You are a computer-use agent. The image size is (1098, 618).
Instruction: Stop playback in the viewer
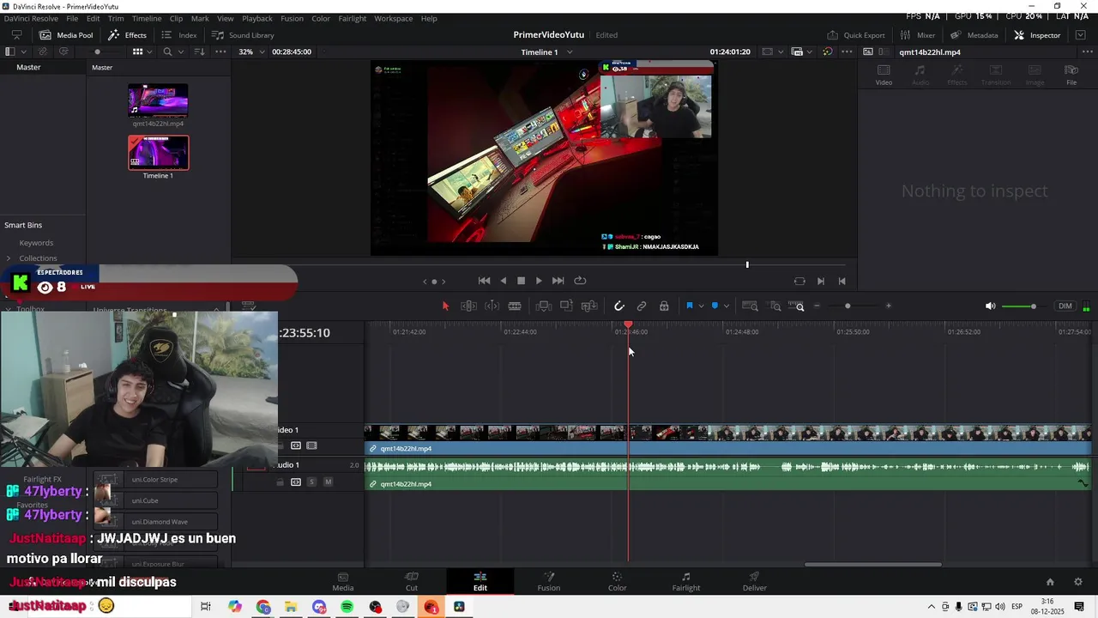point(521,281)
